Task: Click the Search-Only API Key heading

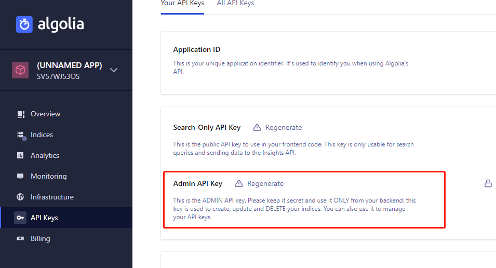Action: pyautogui.click(x=207, y=127)
